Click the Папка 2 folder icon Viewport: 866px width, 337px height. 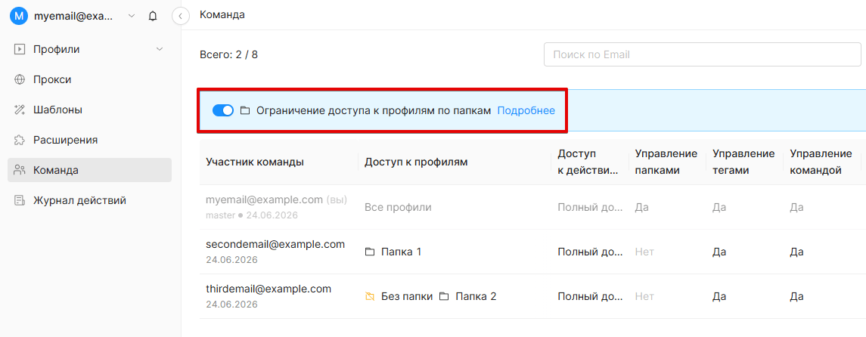(x=444, y=297)
